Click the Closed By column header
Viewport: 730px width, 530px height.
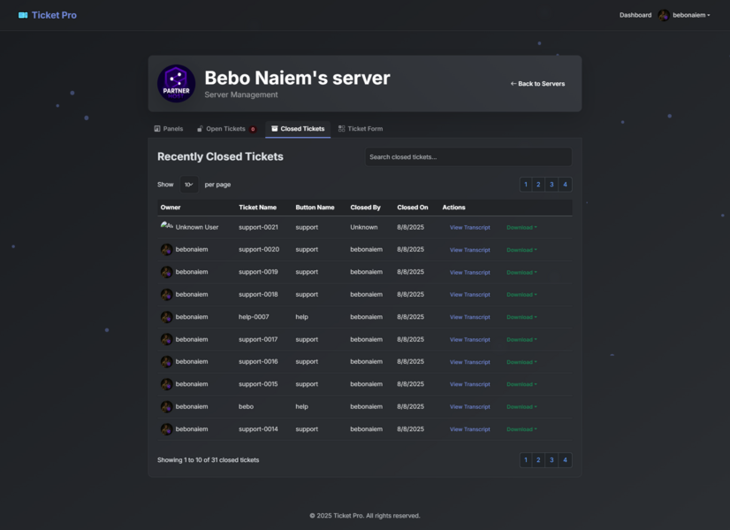tap(366, 208)
